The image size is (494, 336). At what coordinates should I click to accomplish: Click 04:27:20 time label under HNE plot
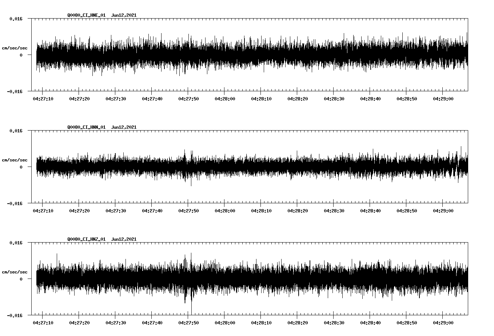(79, 99)
